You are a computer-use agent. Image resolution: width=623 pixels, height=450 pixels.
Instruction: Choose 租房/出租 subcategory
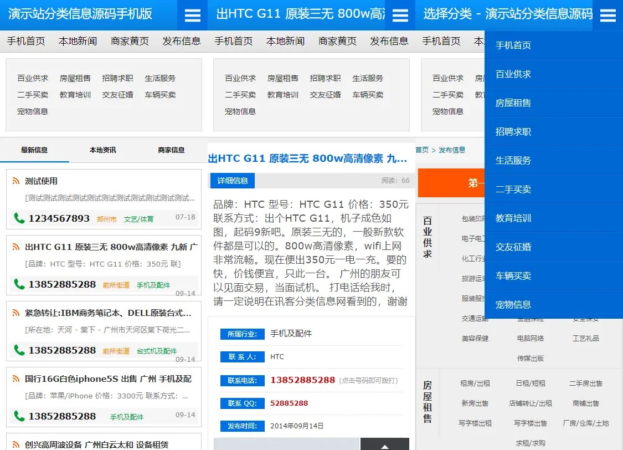pos(475,383)
